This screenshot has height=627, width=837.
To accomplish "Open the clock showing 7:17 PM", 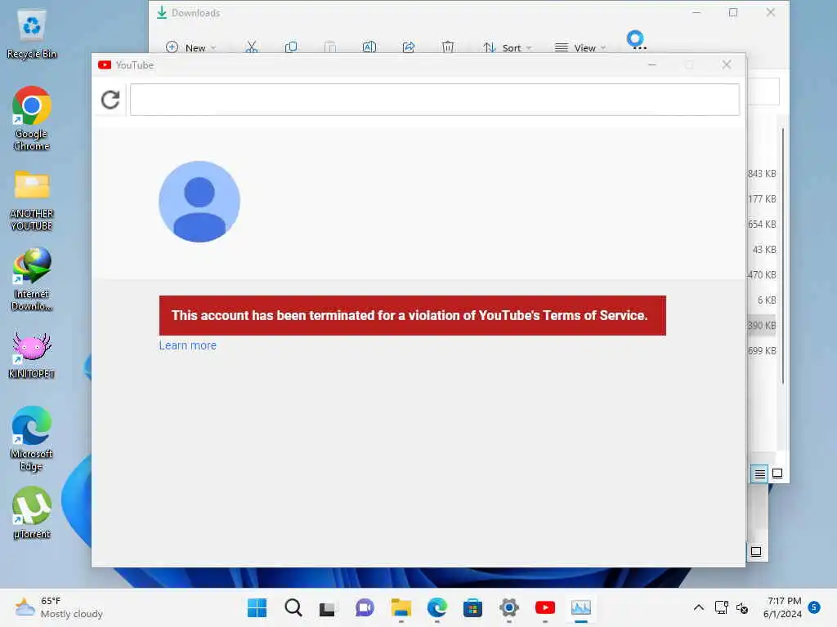I will (782, 607).
